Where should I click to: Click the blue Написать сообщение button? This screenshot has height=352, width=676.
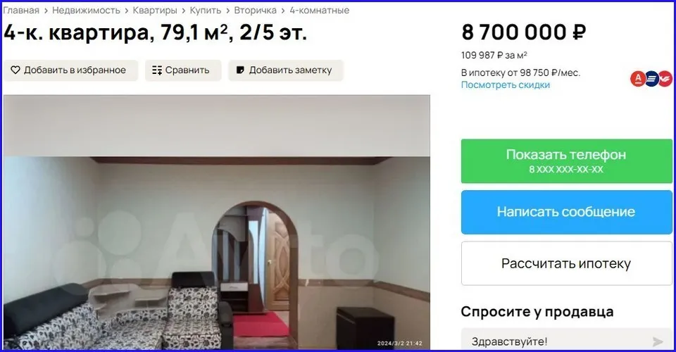pyautogui.click(x=566, y=212)
